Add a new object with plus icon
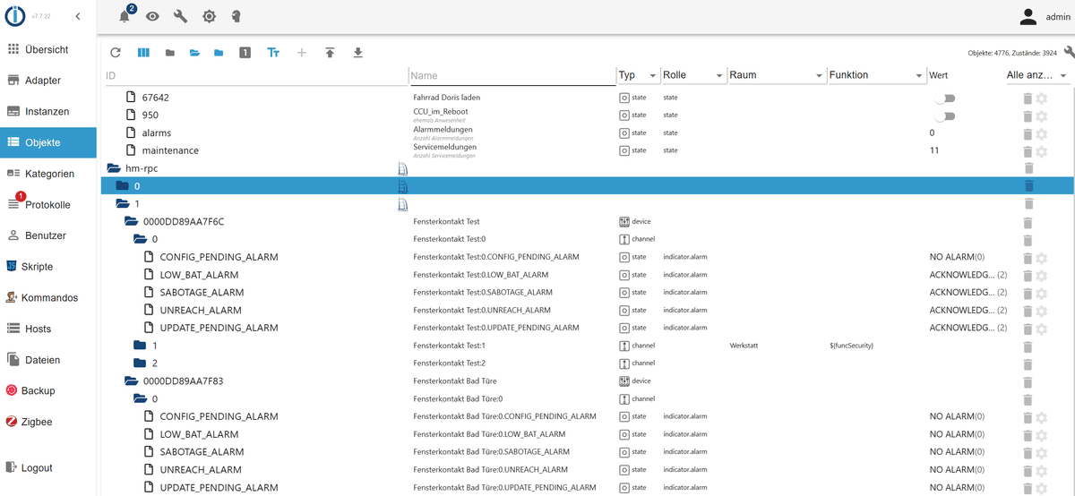 point(301,53)
